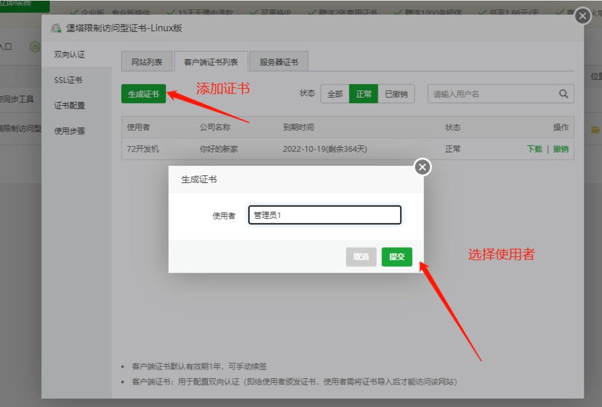Filter status by 全部
The width and height of the screenshot is (602, 407).
[335, 94]
